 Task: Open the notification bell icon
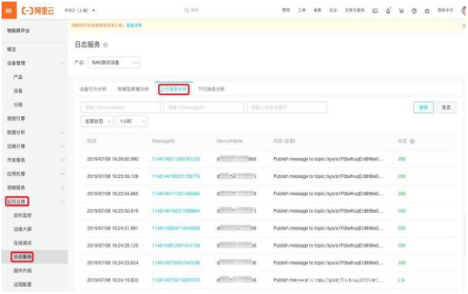point(388,11)
